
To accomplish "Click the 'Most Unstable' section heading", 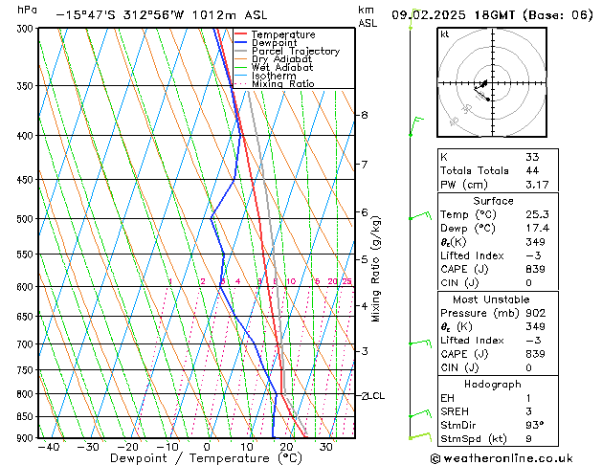I will click(x=491, y=299).
